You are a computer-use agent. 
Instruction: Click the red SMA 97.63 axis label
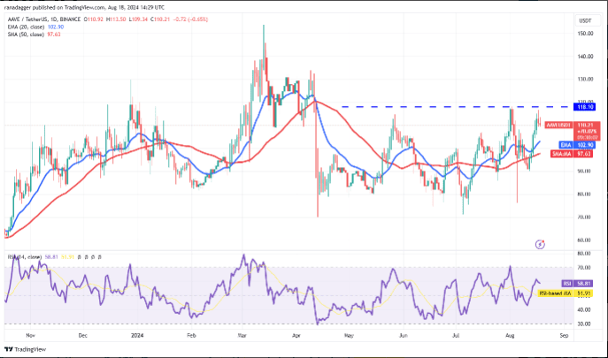[572, 154]
